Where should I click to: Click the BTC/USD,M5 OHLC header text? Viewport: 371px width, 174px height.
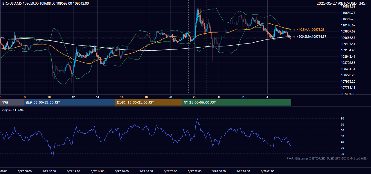(x=46, y=3)
